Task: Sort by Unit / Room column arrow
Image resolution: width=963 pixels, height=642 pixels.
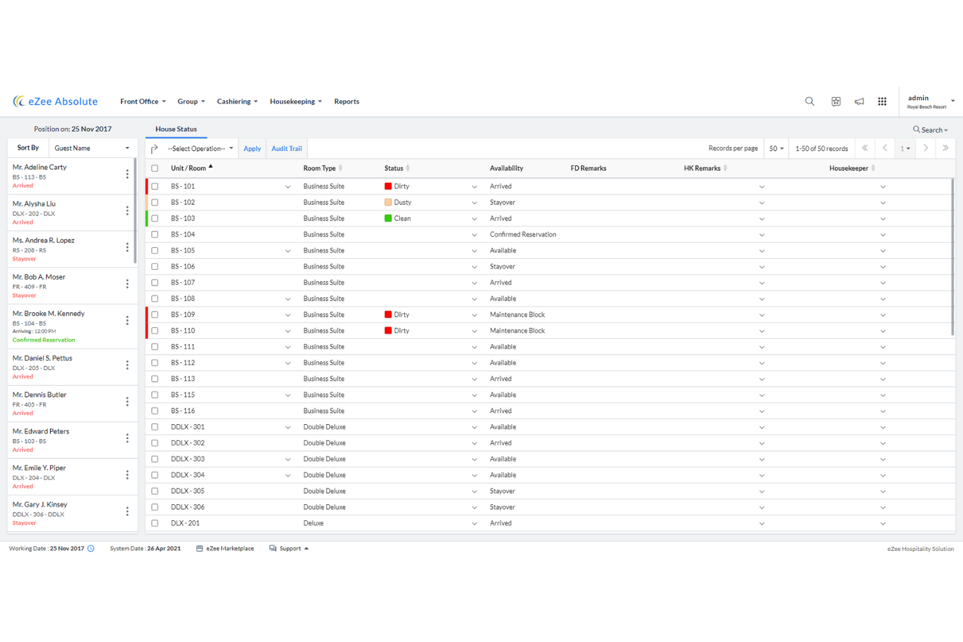Action: pos(211,167)
